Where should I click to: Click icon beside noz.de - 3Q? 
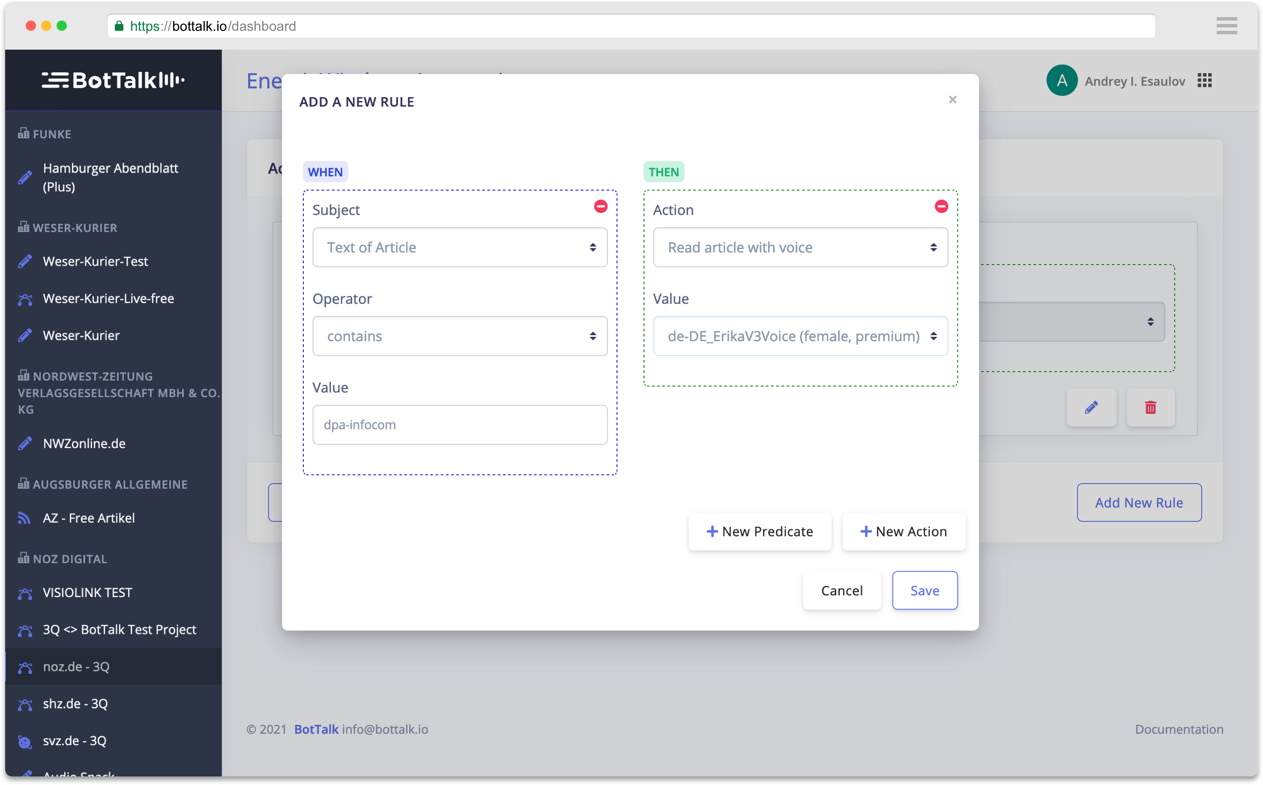point(25,667)
